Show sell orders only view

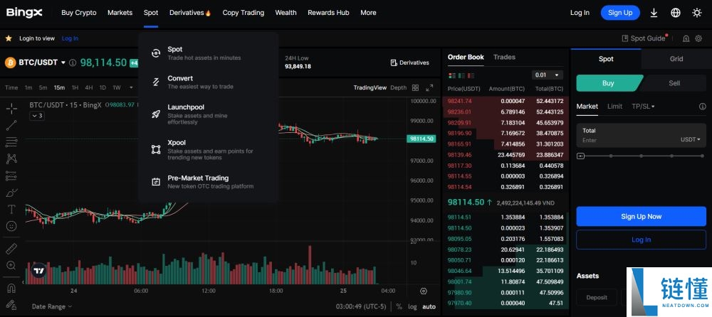point(471,75)
